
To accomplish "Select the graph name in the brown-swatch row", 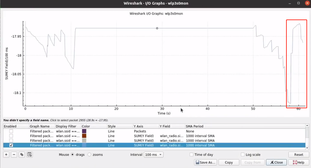I will 42,136.
